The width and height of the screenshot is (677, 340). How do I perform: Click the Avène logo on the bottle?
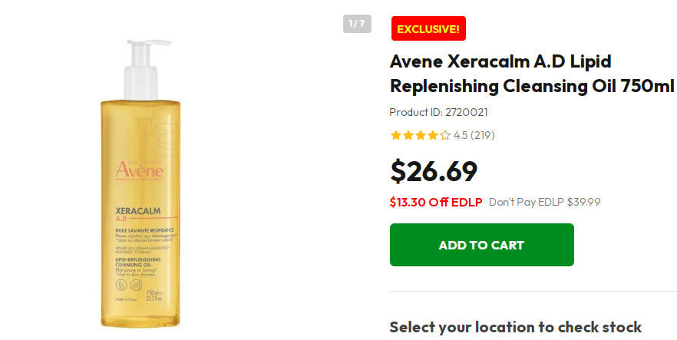tap(140, 170)
